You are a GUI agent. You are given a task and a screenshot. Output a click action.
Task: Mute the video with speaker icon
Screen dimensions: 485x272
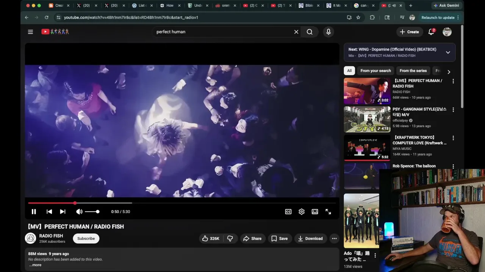pos(79,212)
